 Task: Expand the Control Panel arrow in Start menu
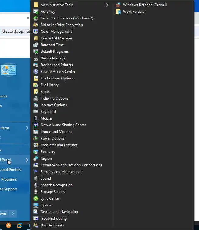[27, 160]
